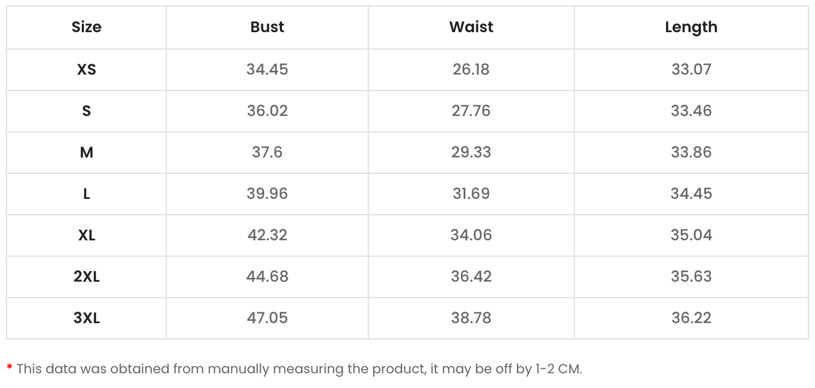815x388 pixels.
Task: Click the red asterisk footnote marker
Action: coord(10,368)
